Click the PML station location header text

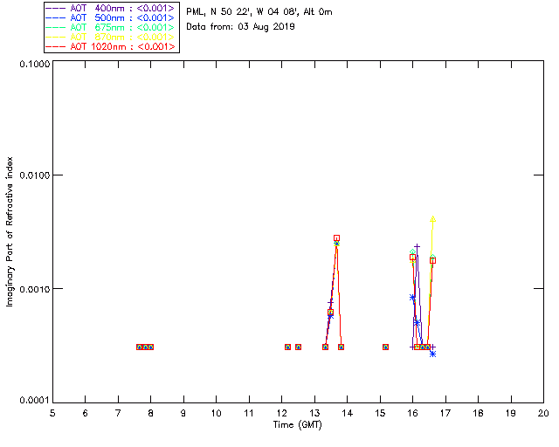259,12
